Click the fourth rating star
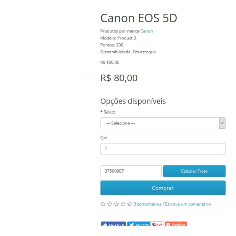This screenshot has width=236, height=236. pos(123,204)
